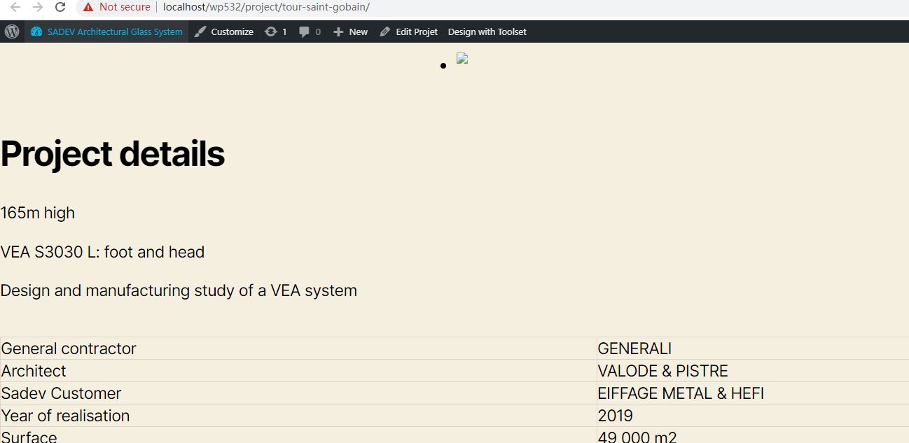
Task: Click the address bar URL
Action: click(x=266, y=7)
